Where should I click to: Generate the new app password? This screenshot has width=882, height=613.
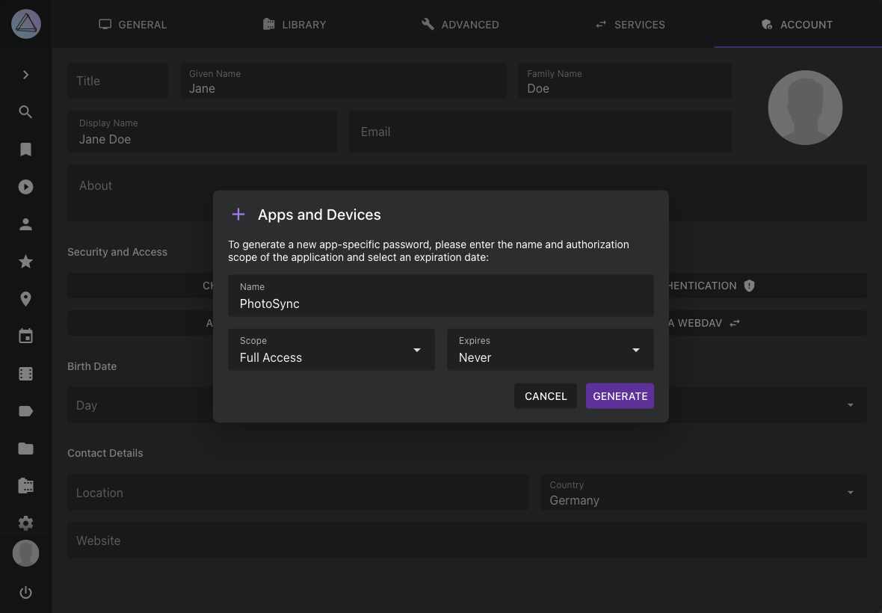tap(620, 396)
